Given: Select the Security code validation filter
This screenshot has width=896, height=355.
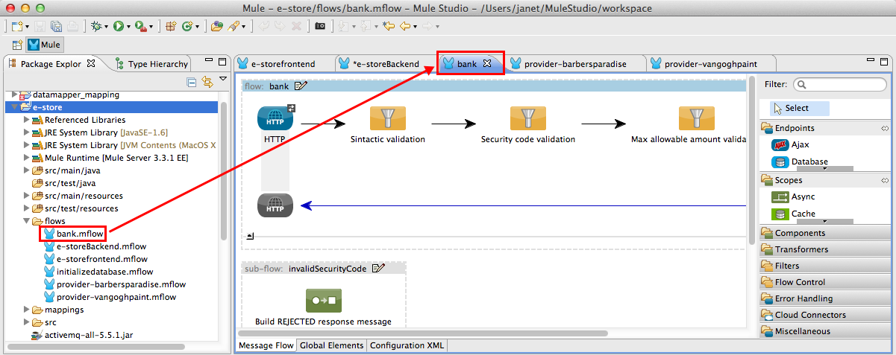Looking at the screenshot, I should click(527, 118).
